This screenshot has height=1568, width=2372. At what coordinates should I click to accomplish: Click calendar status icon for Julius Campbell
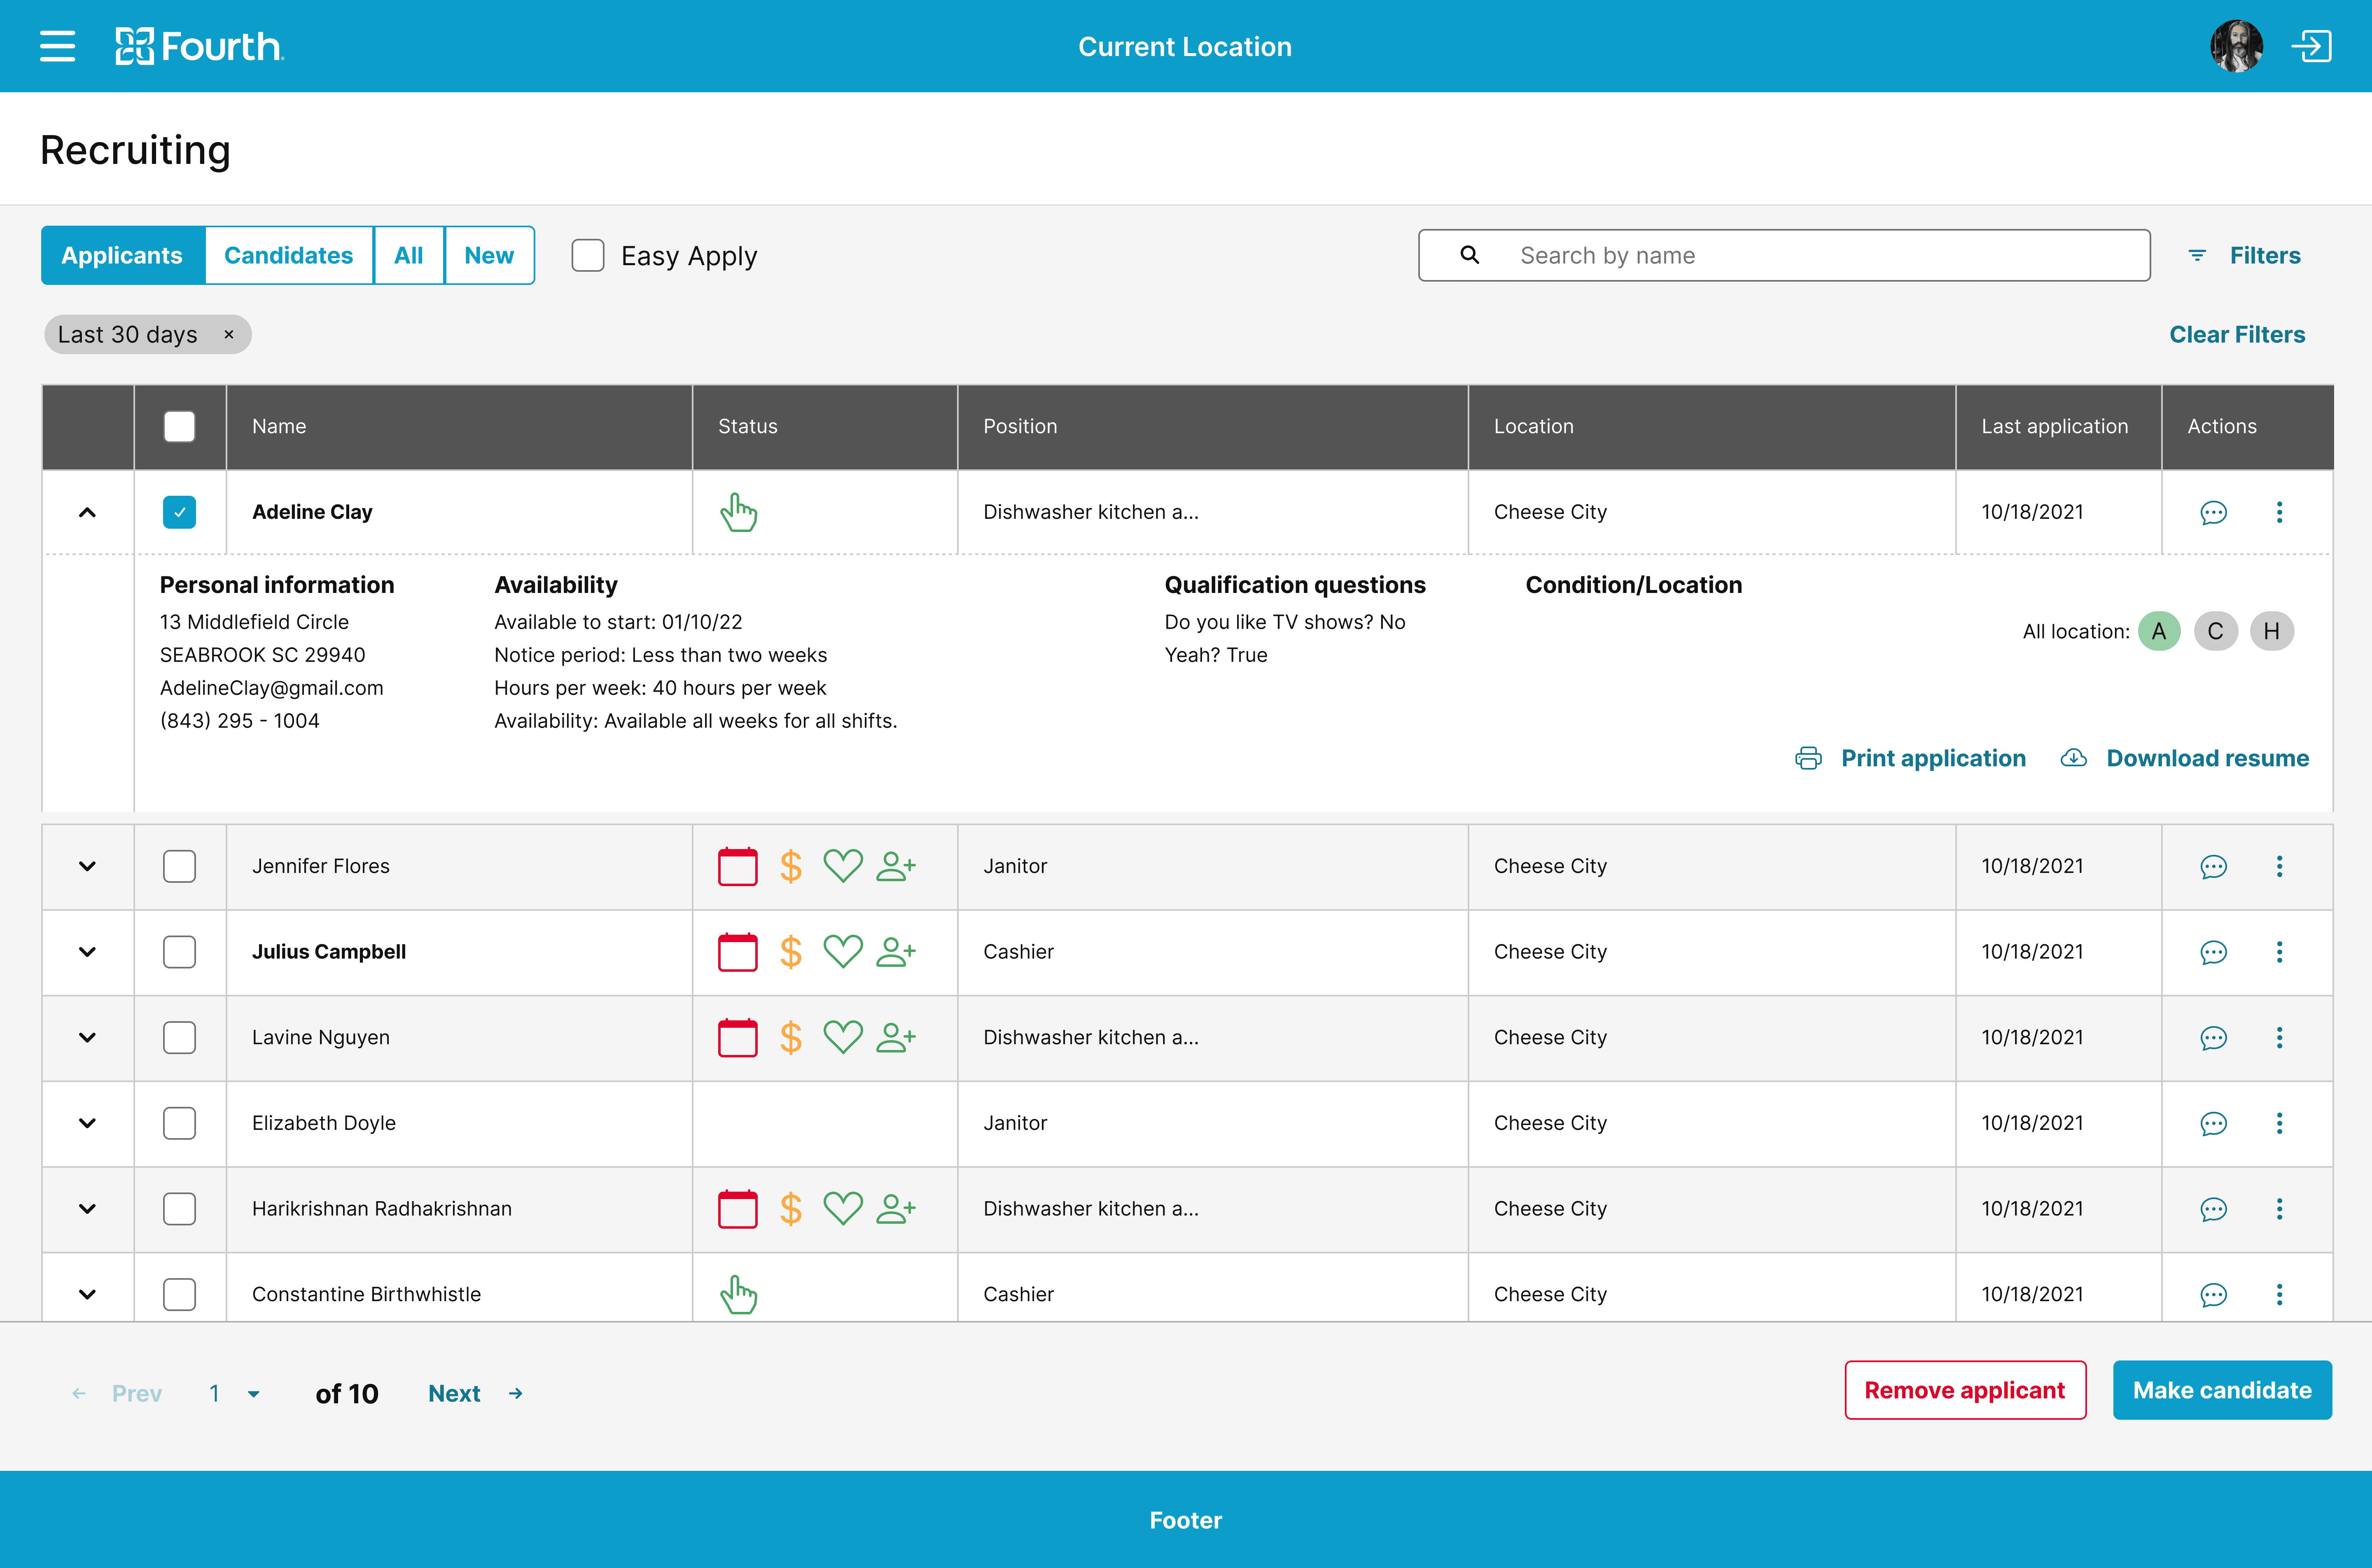pyautogui.click(x=738, y=951)
